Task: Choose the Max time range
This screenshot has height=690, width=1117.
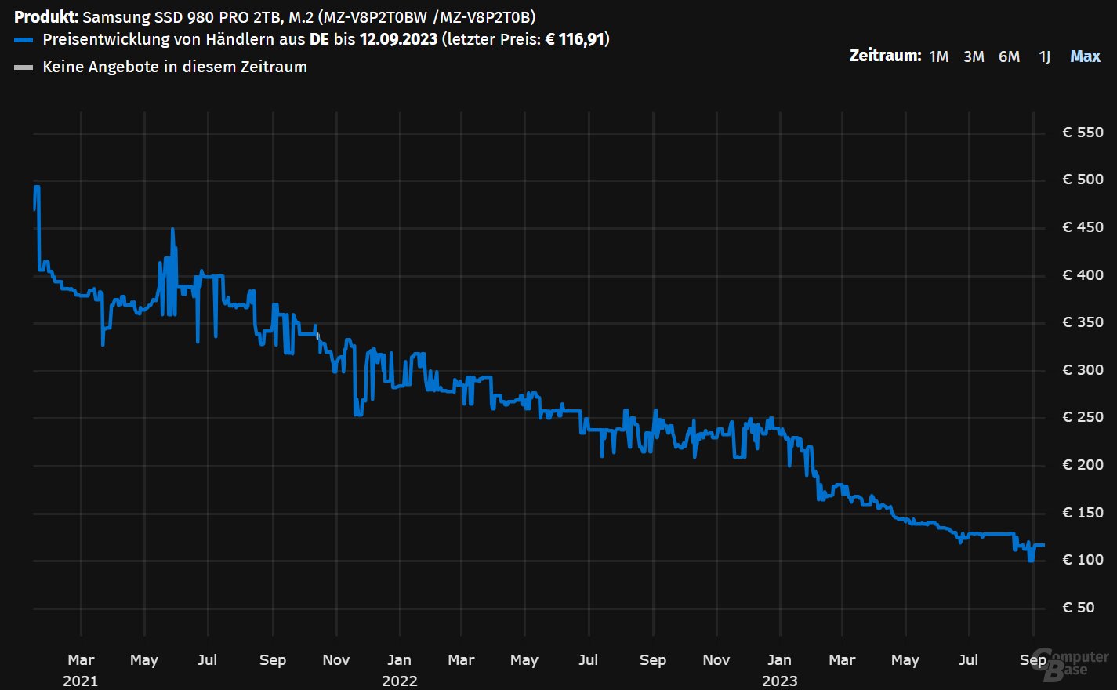Action: pyautogui.click(x=1086, y=56)
